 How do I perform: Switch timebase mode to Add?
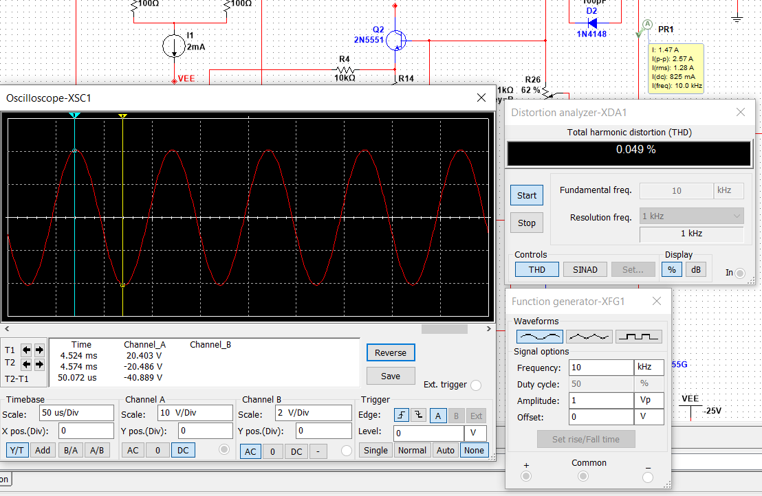pyautogui.click(x=43, y=451)
